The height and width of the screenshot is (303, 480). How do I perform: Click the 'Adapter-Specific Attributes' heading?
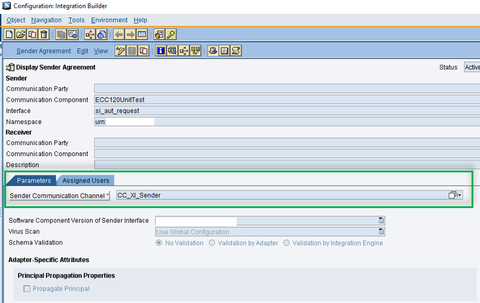coord(48,260)
